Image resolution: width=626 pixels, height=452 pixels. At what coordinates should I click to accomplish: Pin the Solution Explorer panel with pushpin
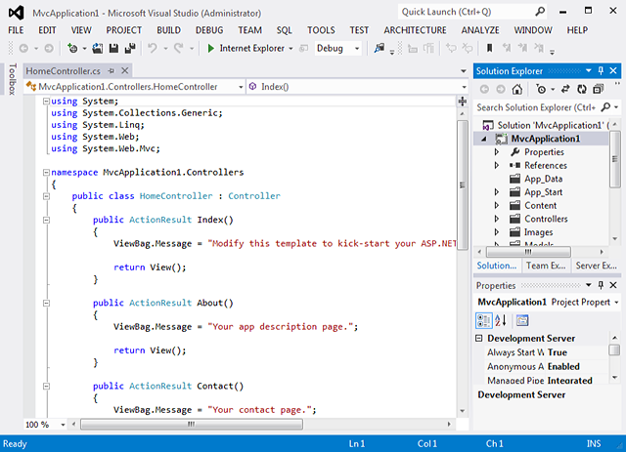click(x=601, y=71)
